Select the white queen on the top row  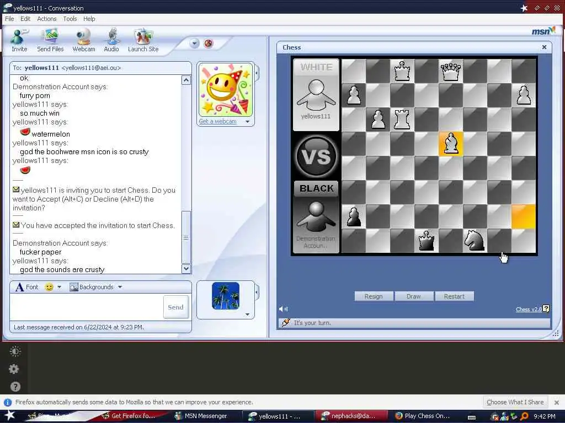(x=451, y=71)
